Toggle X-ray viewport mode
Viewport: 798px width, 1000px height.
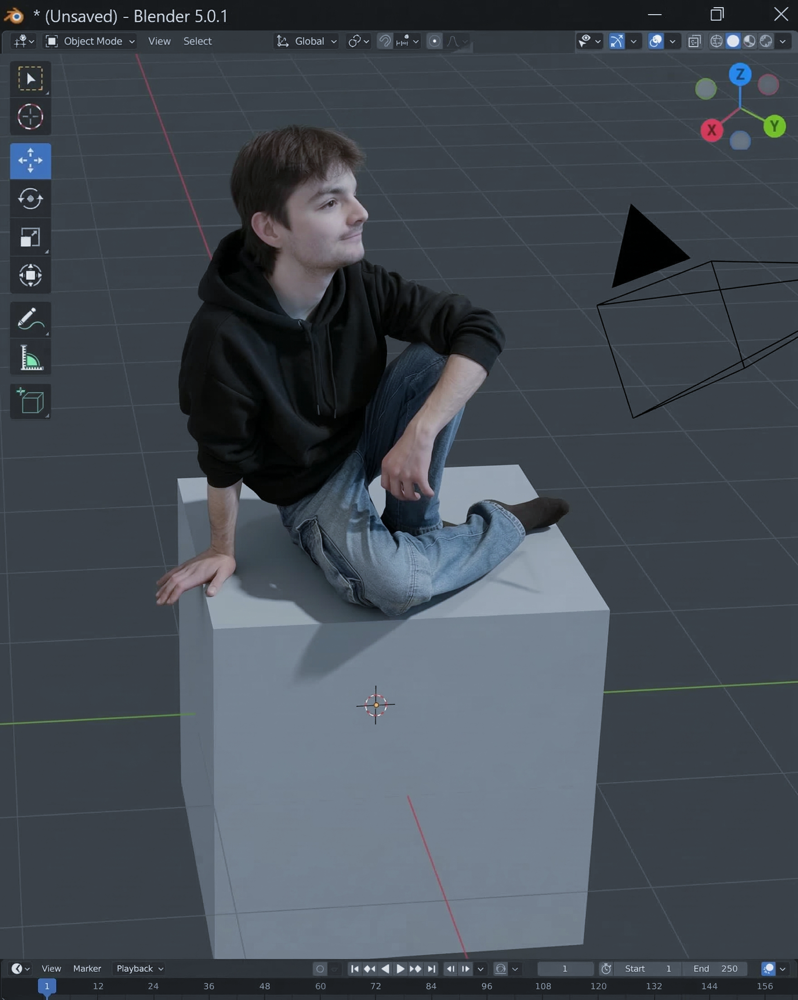pos(694,41)
